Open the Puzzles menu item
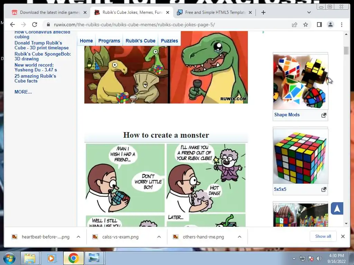 [x=169, y=41]
